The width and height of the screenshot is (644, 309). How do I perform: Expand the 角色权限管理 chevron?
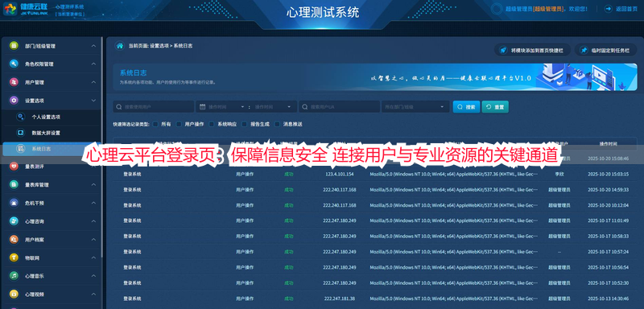(x=93, y=64)
